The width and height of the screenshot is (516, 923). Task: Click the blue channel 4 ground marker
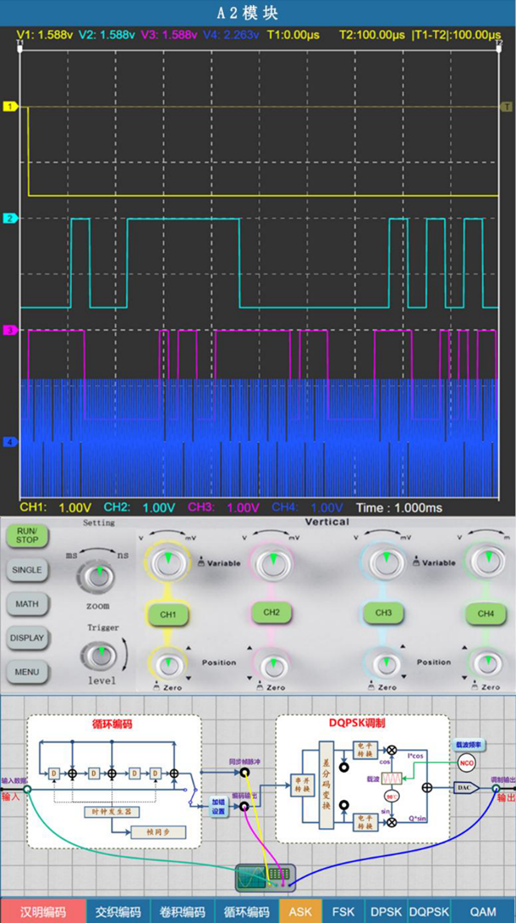point(10,442)
